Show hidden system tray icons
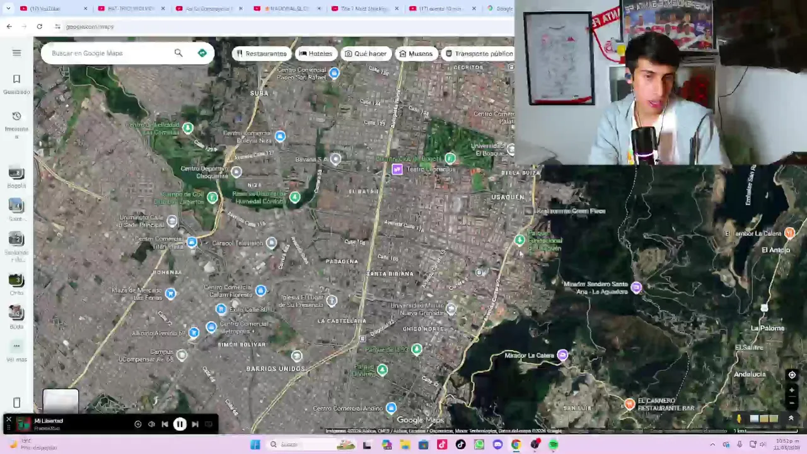 coord(712,445)
